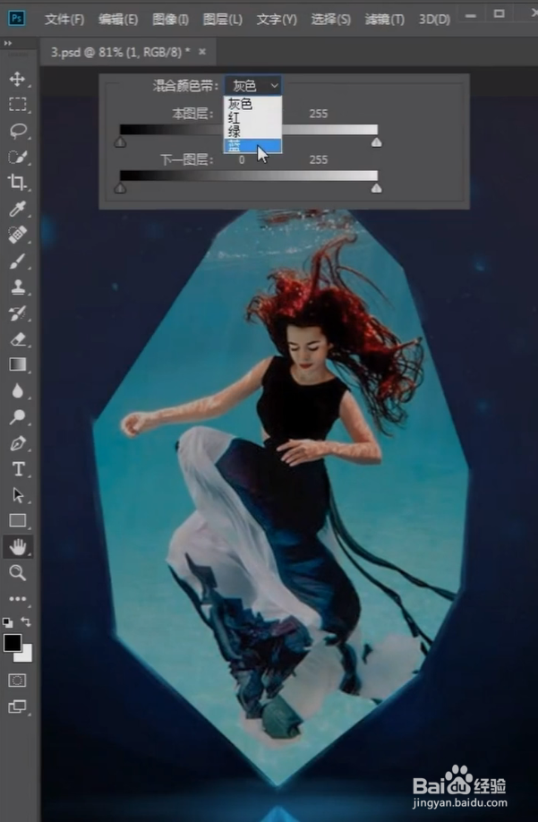This screenshot has width=538, height=822.
Task: Select the Gradient tool
Action: pos(17,364)
